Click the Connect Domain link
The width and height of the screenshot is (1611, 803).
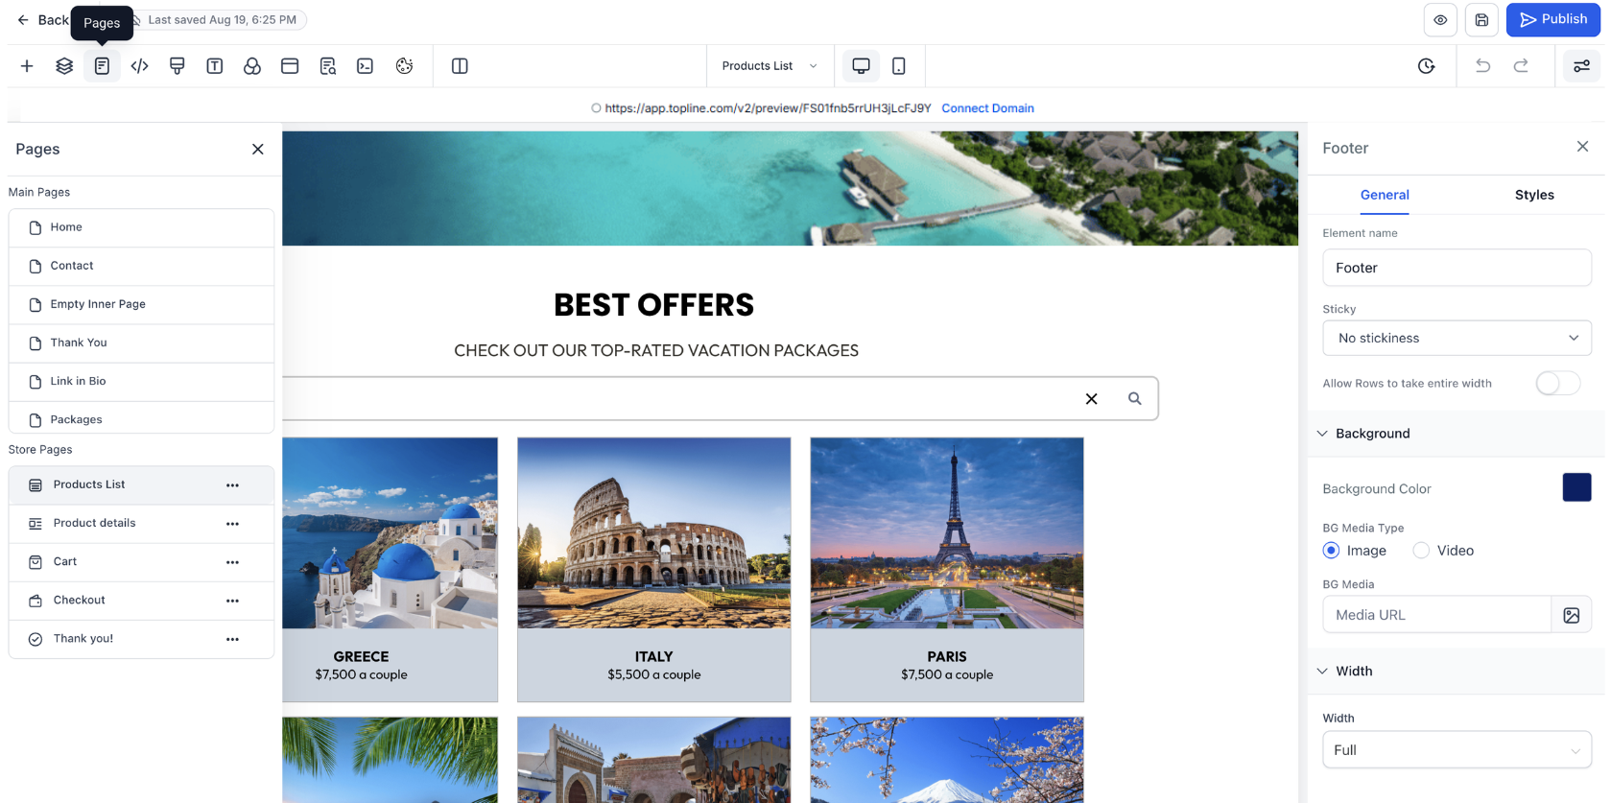coord(987,108)
